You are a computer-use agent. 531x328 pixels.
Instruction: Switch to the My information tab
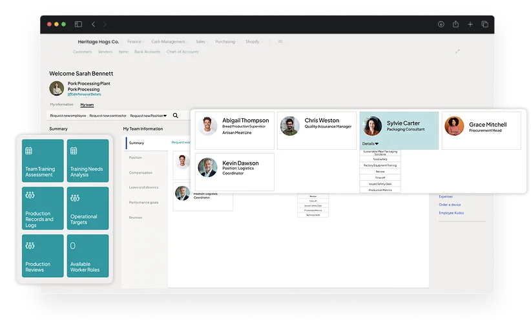point(61,105)
